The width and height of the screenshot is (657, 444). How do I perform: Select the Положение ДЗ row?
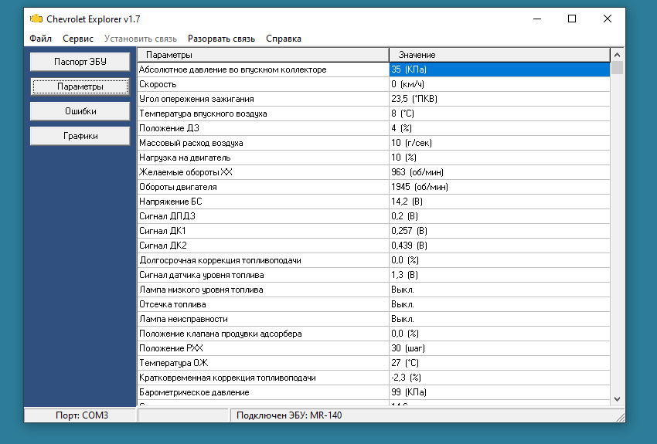click(x=374, y=128)
